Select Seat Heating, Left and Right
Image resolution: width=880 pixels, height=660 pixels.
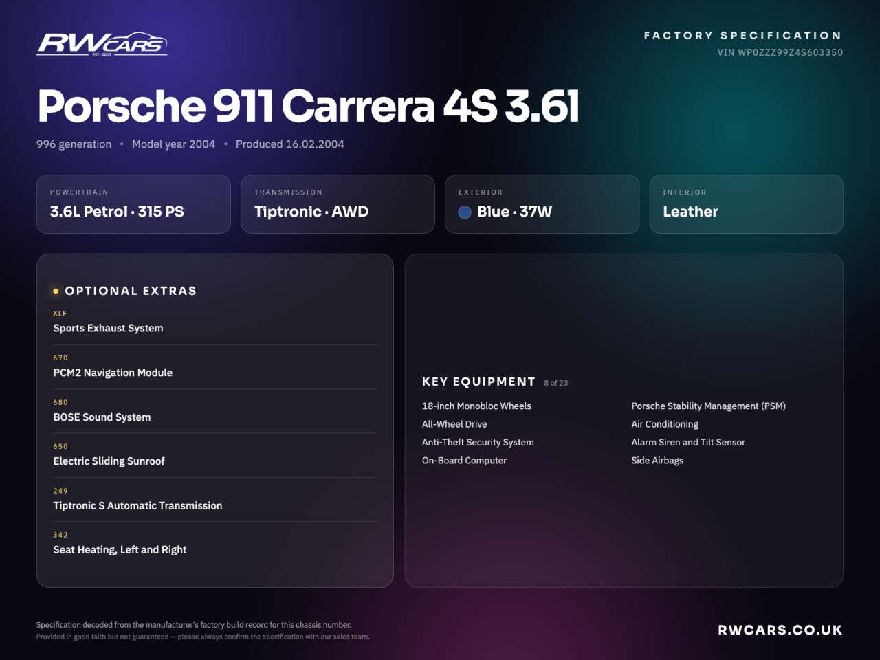pos(214,543)
